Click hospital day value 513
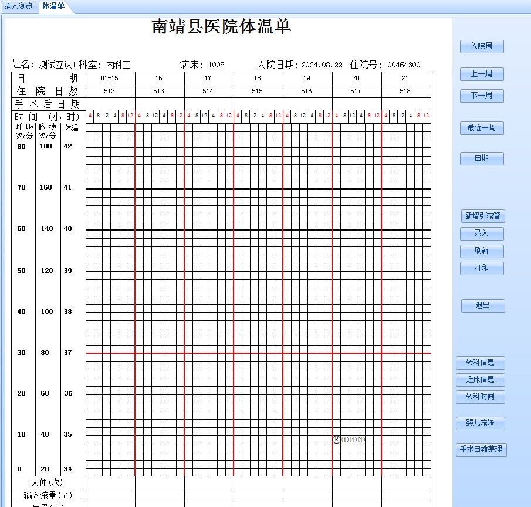Screen dimensions: 531x507 159,91
